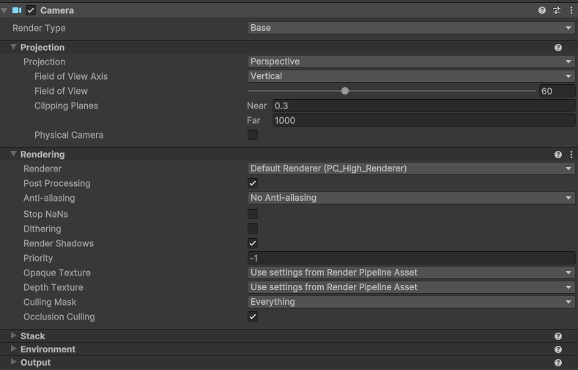
Task: Open Camera component help reference
Action: coord(542,10)
